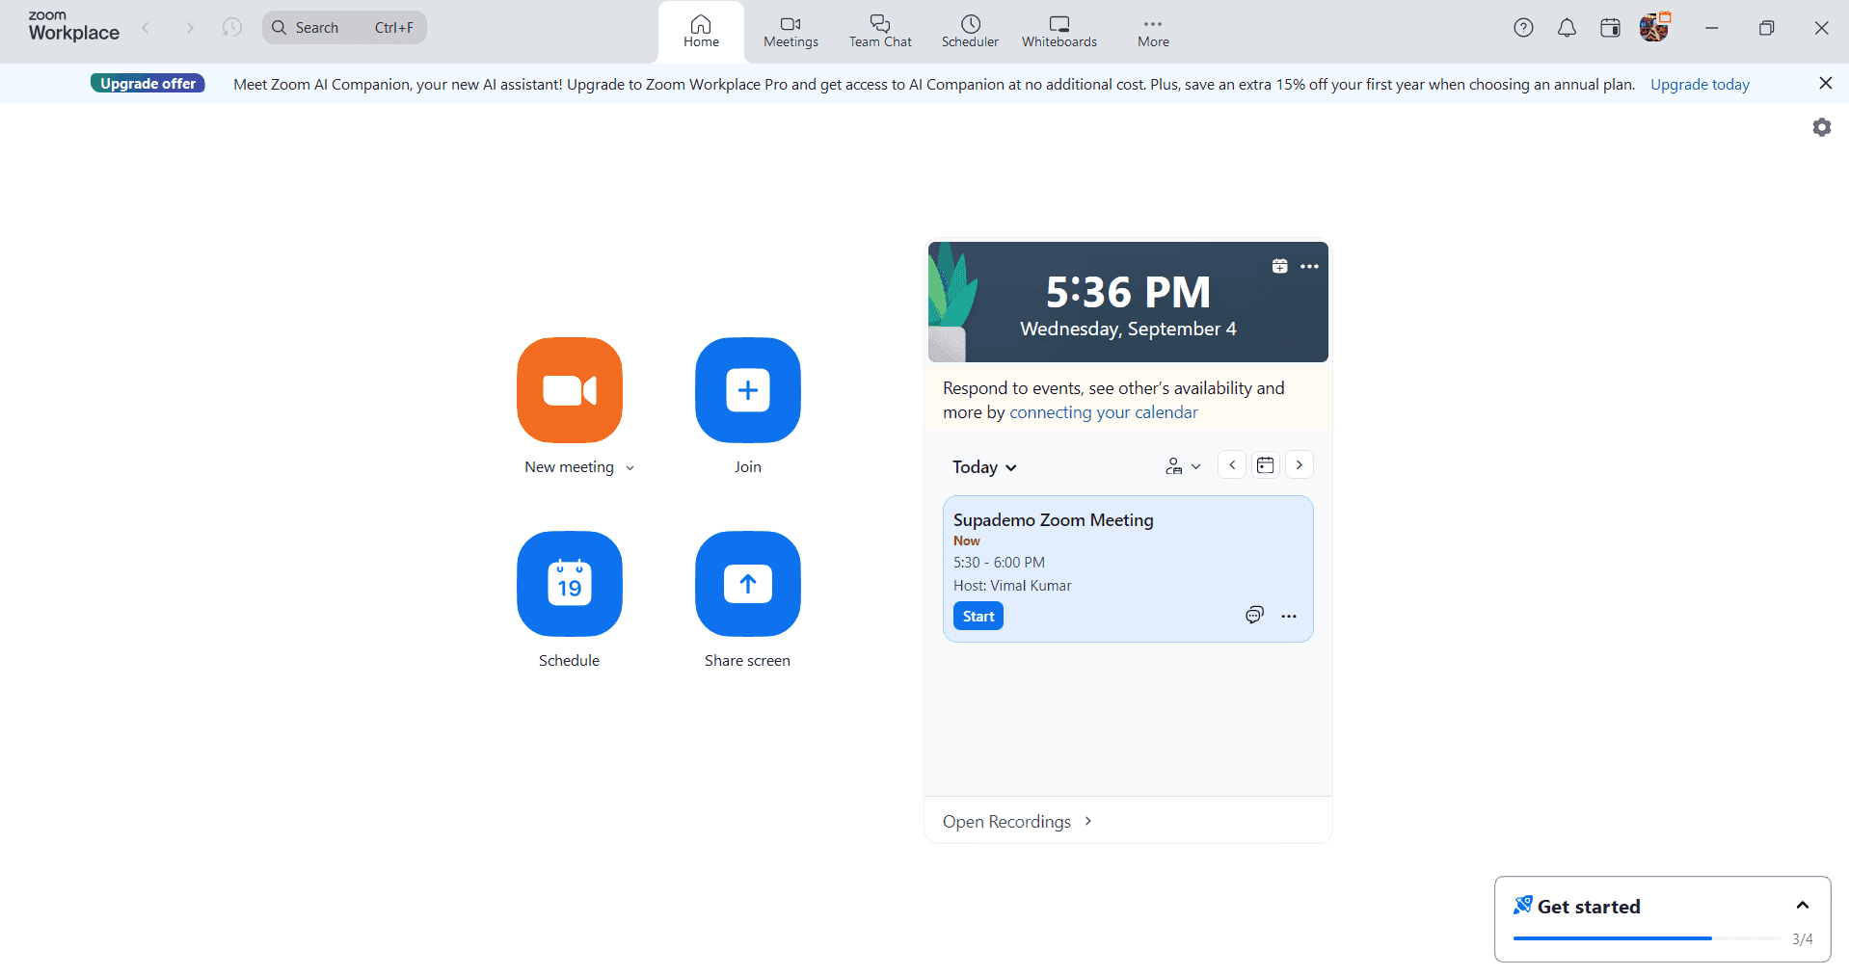Open the Share screen option
This screenshot has width=1849, height=976.
(747, 584)
